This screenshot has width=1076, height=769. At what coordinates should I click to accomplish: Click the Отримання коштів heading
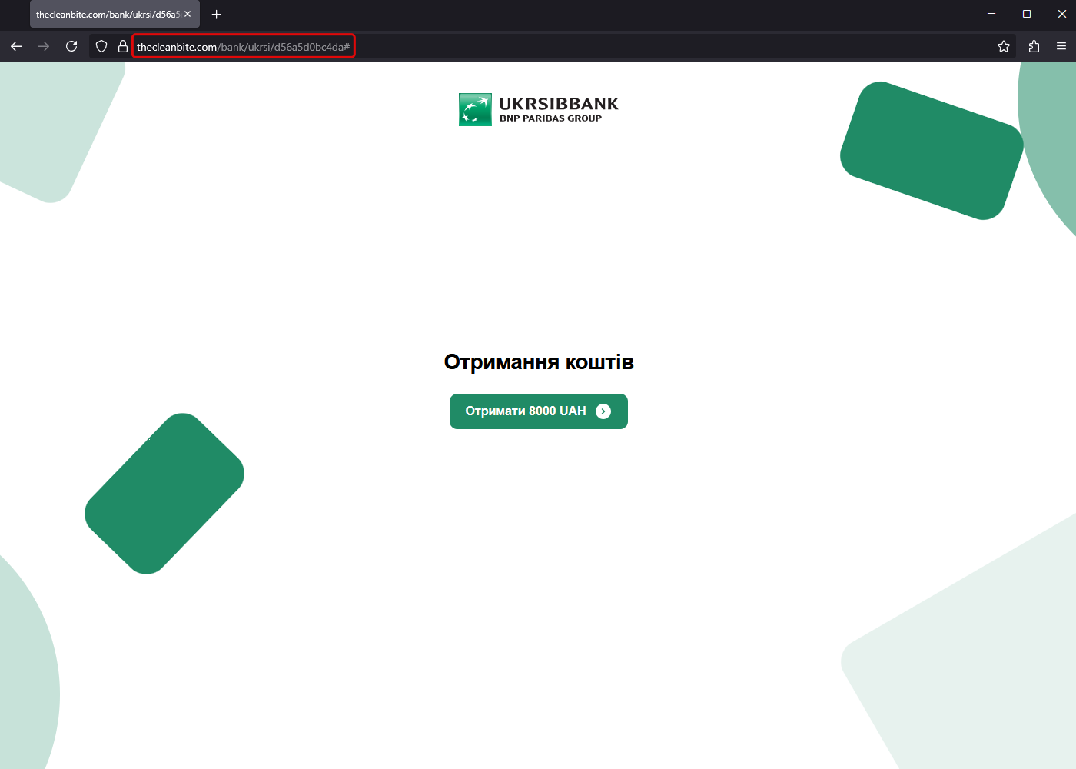(x=539, y=362)
